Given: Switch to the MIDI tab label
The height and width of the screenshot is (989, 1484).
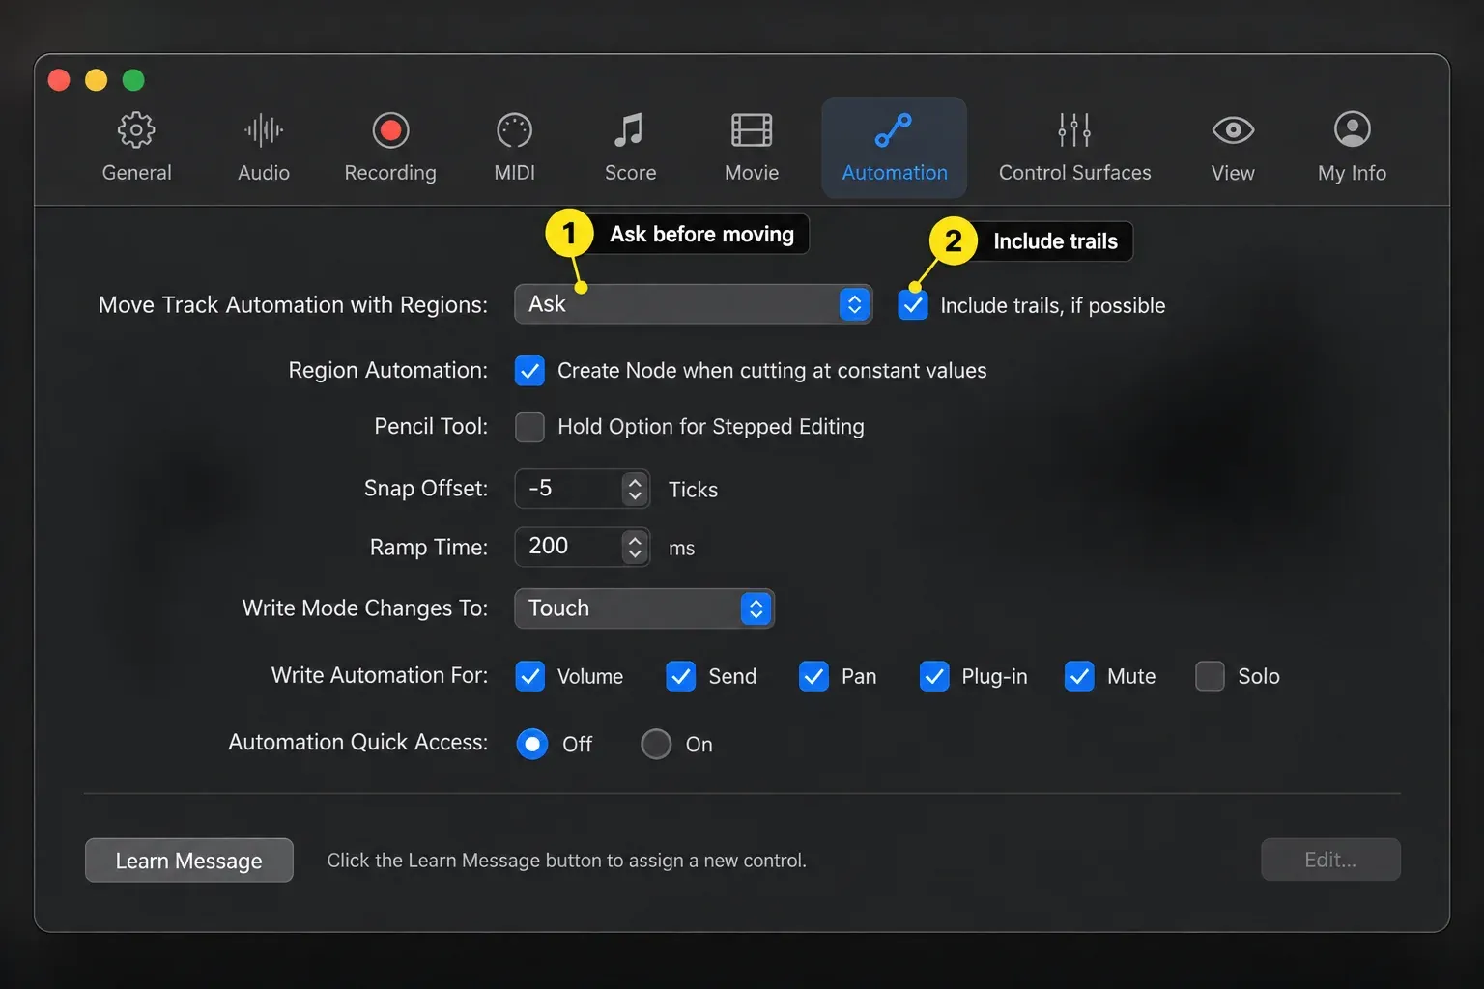Looking at the screenshot, I should (x=514, y=173).
